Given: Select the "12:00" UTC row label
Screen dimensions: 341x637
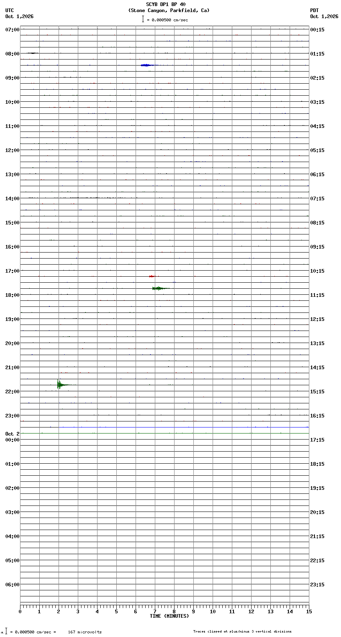Looking at the screenshot, I should click(x=12, y=150).
